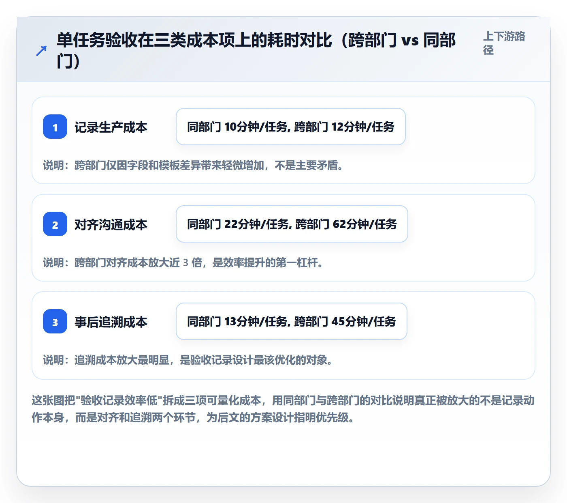This screenshot has height=503, width=567.
Task: Click the 对齐沟通成本 heading
Action: pyautogui.click(x=111, y=224)
